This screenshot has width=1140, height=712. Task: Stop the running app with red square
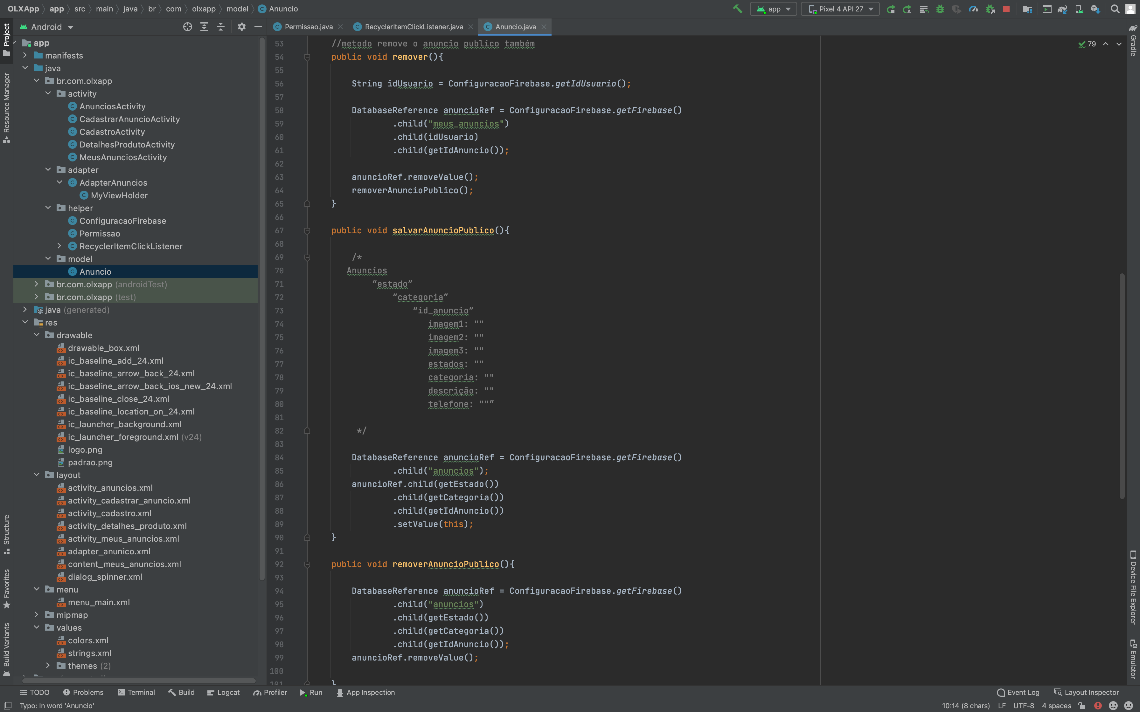pyautogui.click(x=1006, y=9)
